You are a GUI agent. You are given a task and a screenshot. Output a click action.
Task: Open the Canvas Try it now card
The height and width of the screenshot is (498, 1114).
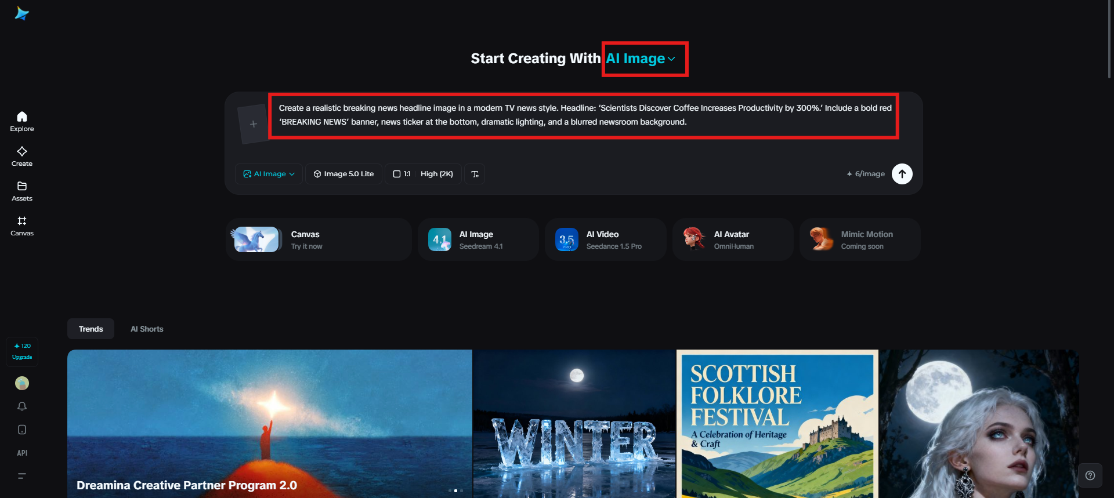coord(319,239)
